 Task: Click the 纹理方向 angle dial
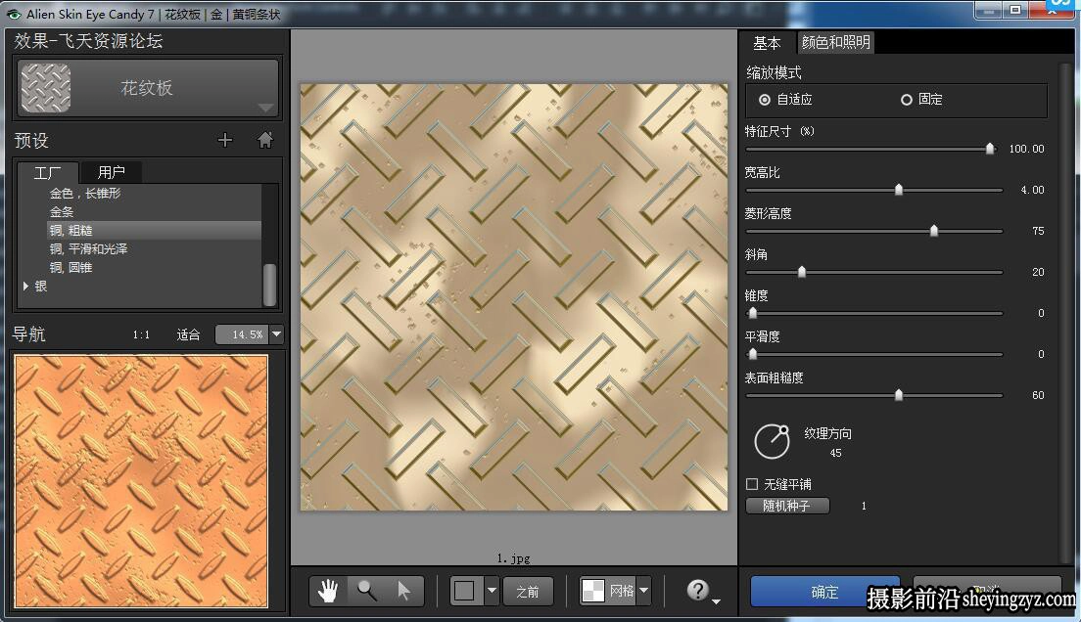click(773, 441)
